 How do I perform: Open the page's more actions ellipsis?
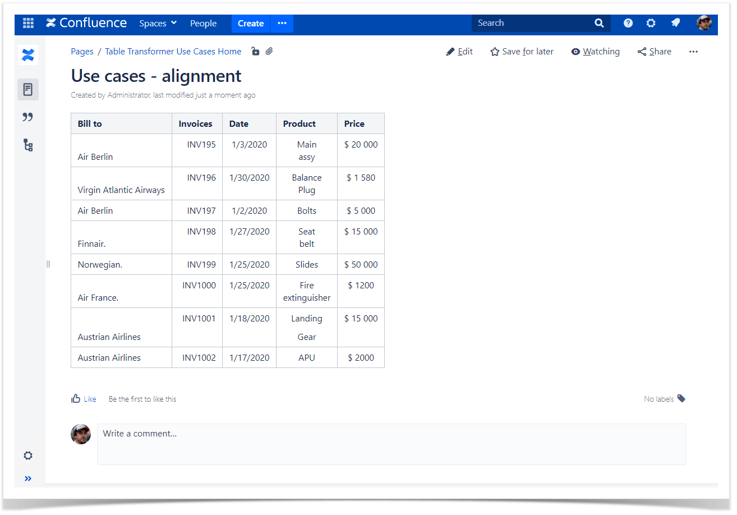click(693, 52)
